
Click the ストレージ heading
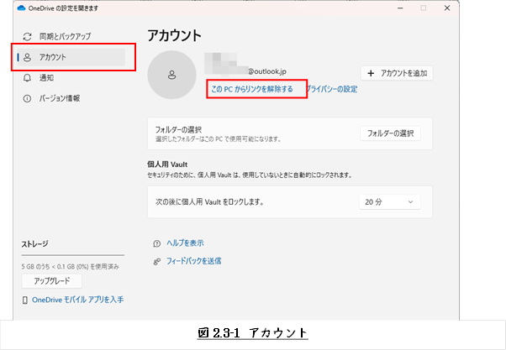[x=34, y=244]
